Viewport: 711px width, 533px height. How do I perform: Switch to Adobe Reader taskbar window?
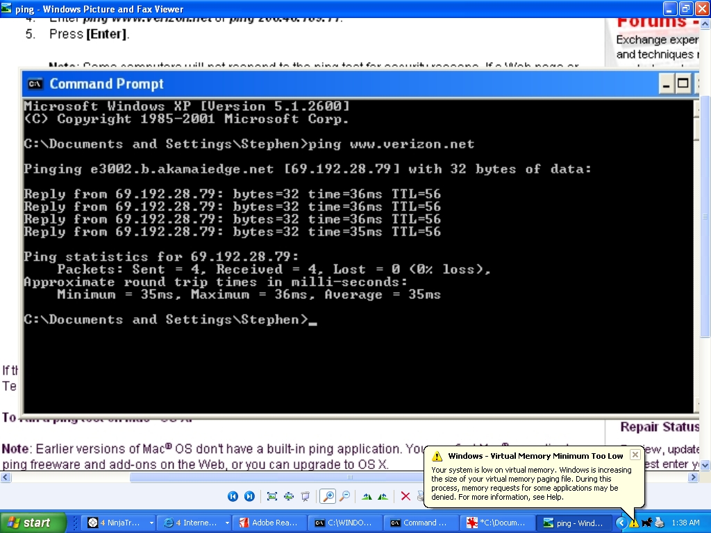[271, 523]
